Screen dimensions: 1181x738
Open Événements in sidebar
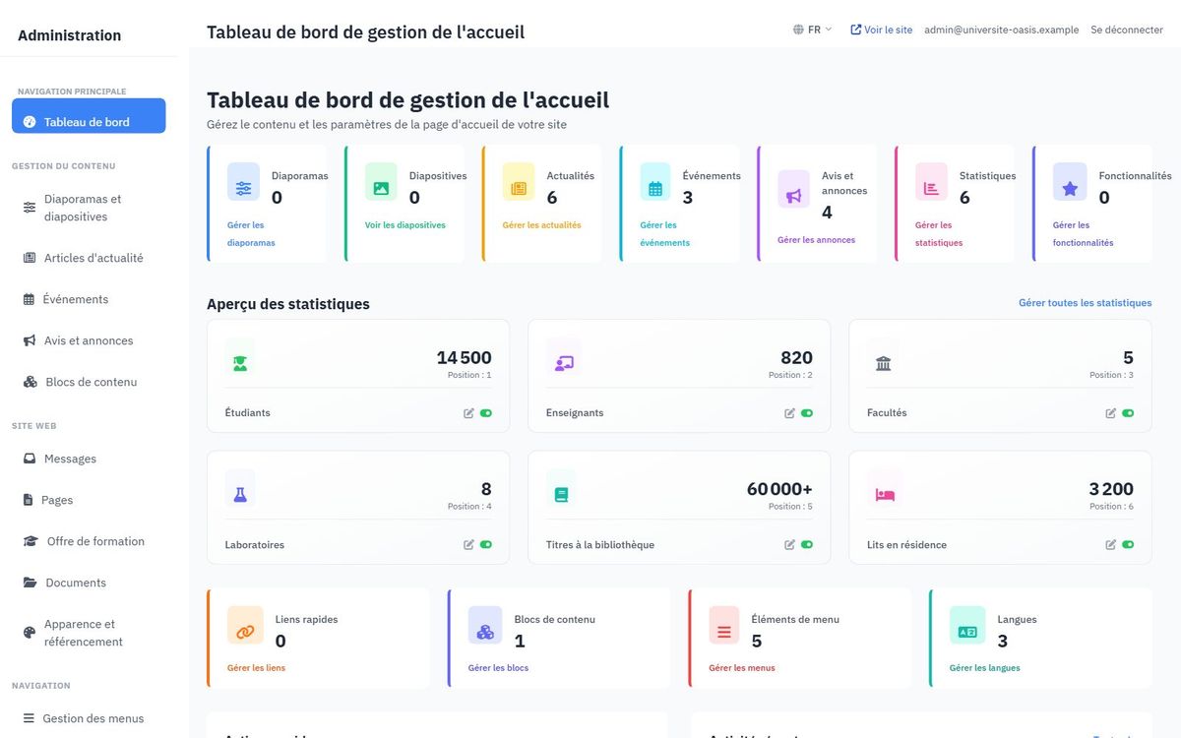89,299
